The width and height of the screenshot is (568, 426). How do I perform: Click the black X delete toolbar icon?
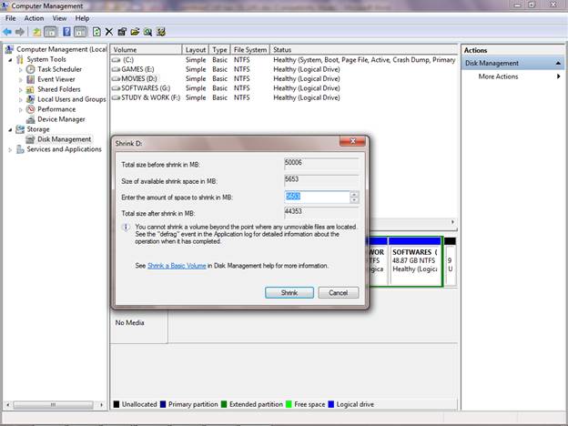109,32
